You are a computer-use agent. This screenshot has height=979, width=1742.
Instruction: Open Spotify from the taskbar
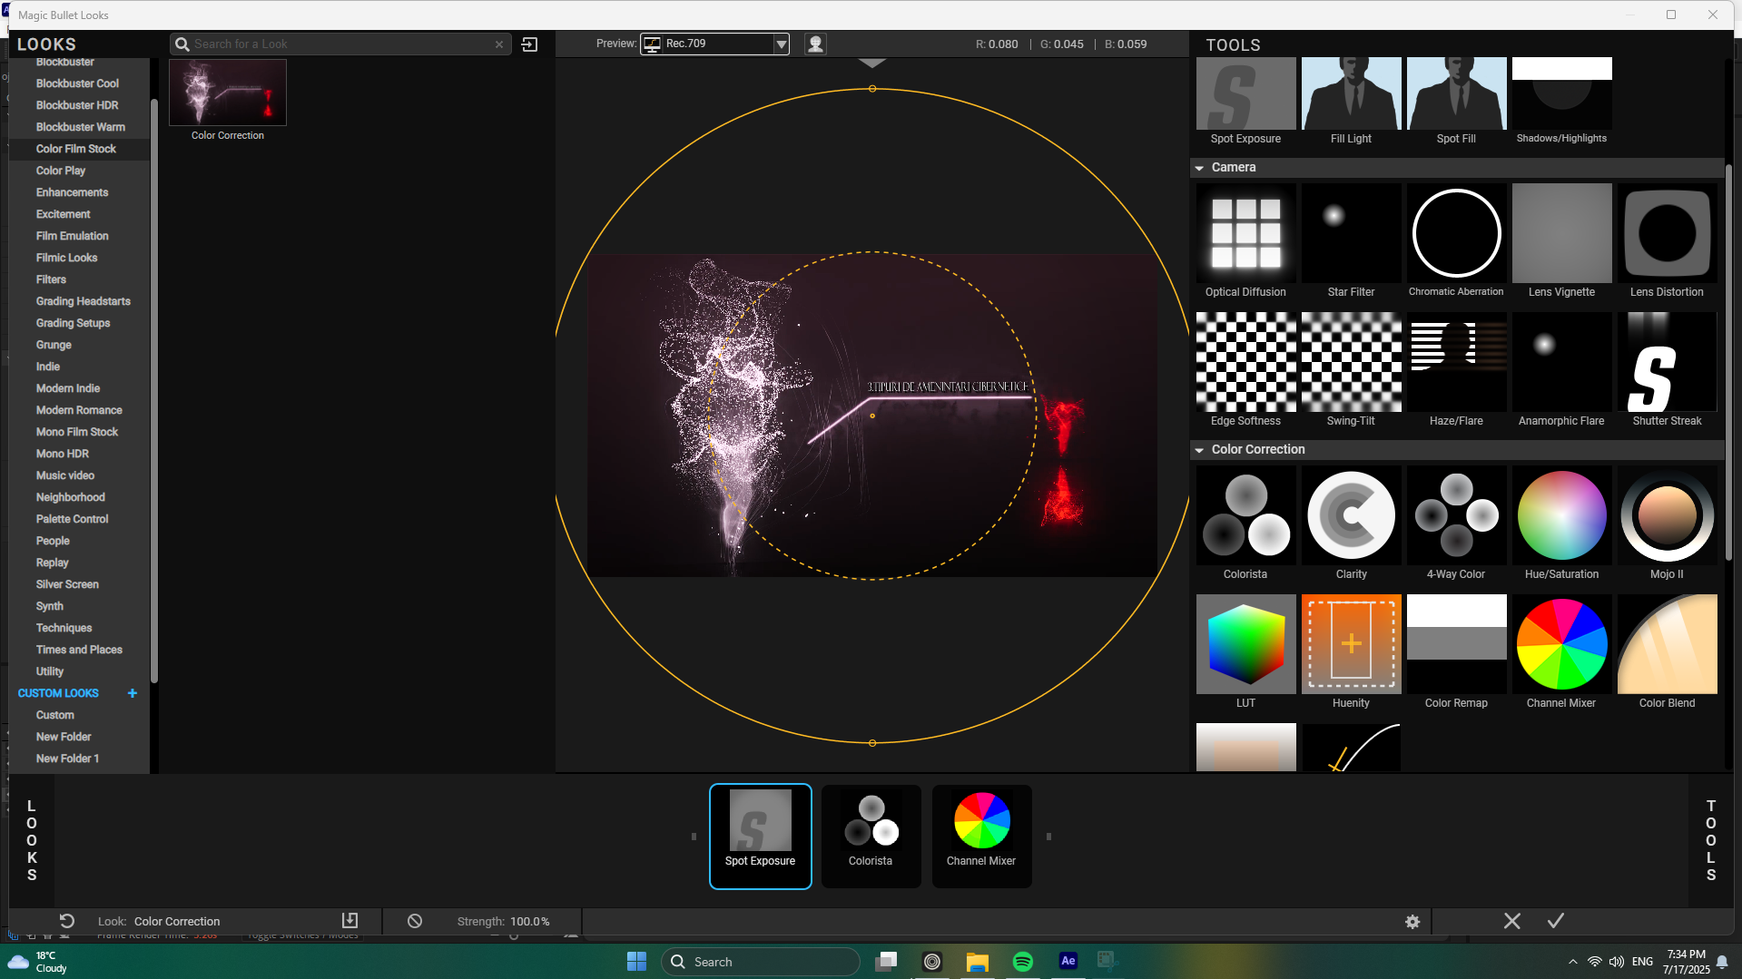tap(1022, 962)
